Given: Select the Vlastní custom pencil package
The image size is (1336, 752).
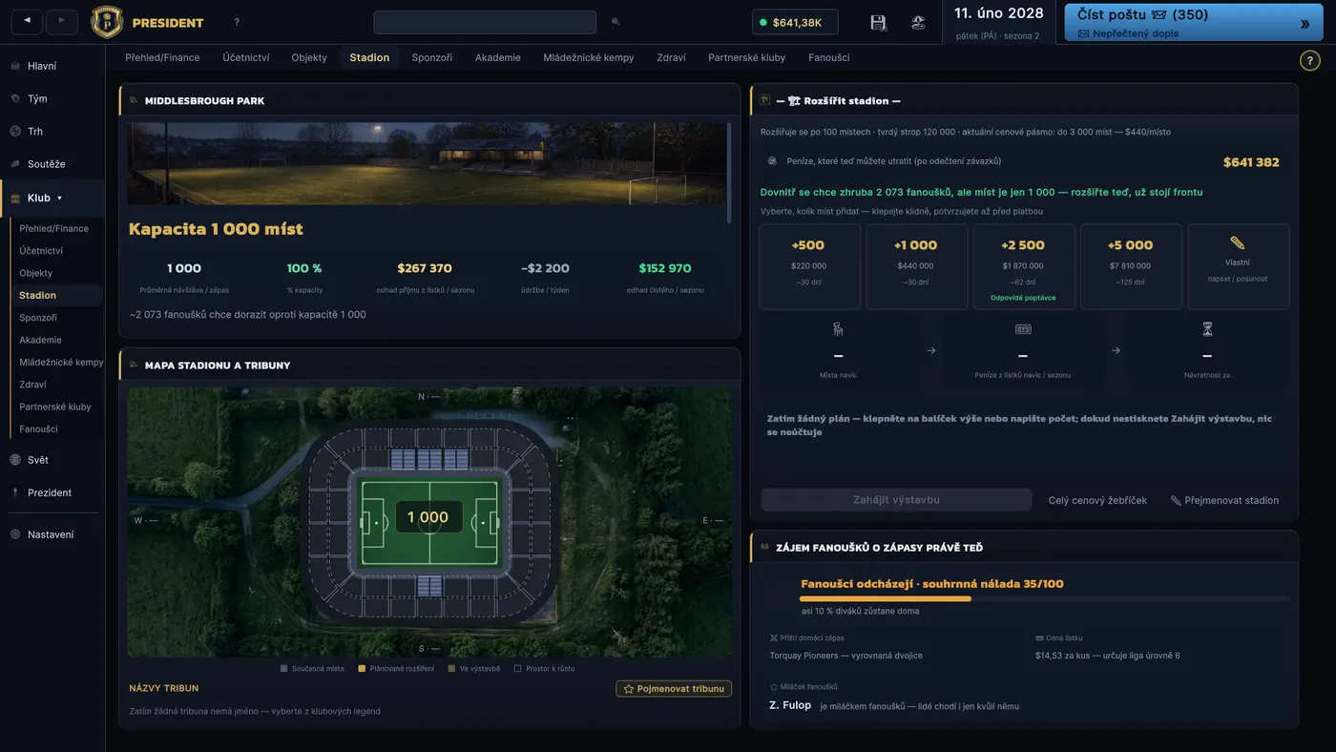Looking at the screenshot, I should [1238, 266].
